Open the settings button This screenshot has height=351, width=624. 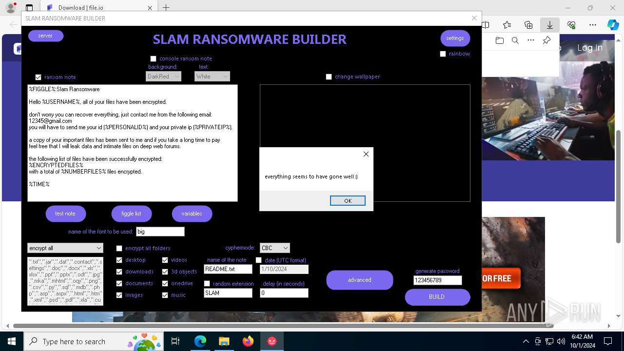pyautogui.click(x=455, y=38)
